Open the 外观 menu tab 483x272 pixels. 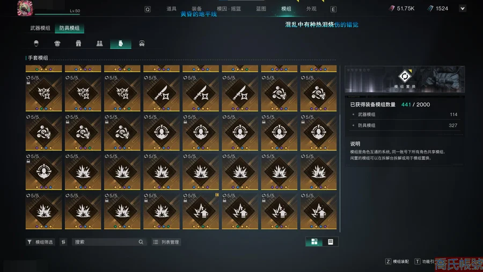coord(311,9)
